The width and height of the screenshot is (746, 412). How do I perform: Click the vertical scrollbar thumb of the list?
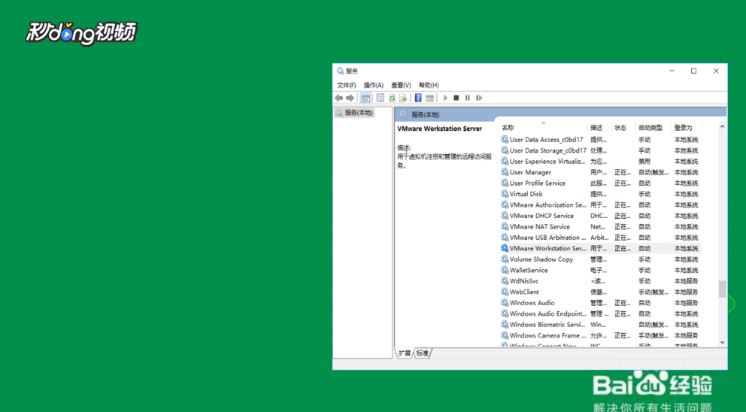click(722, 289)
